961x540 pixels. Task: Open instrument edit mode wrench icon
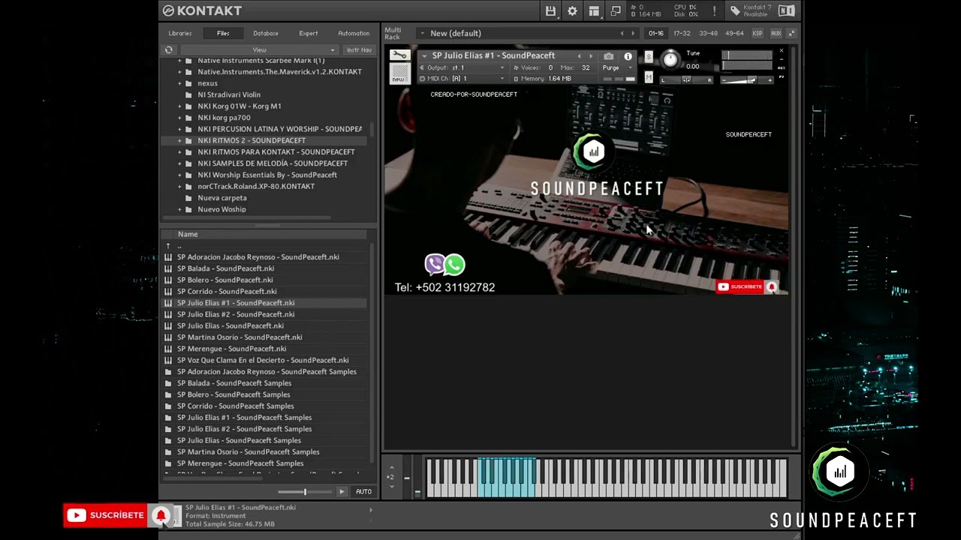coord(399,55)
